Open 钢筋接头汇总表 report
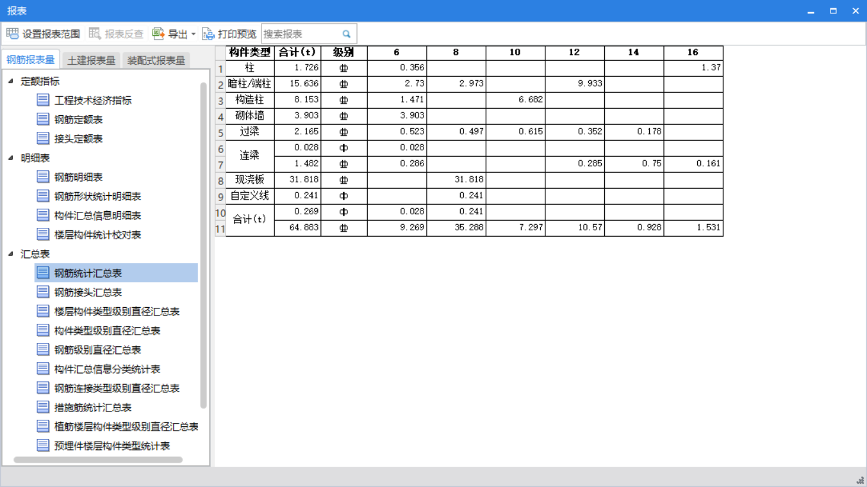 (88, 292)
